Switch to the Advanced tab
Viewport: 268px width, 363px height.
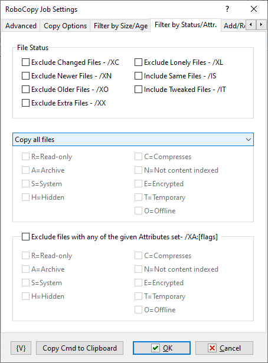pos(21,26)
